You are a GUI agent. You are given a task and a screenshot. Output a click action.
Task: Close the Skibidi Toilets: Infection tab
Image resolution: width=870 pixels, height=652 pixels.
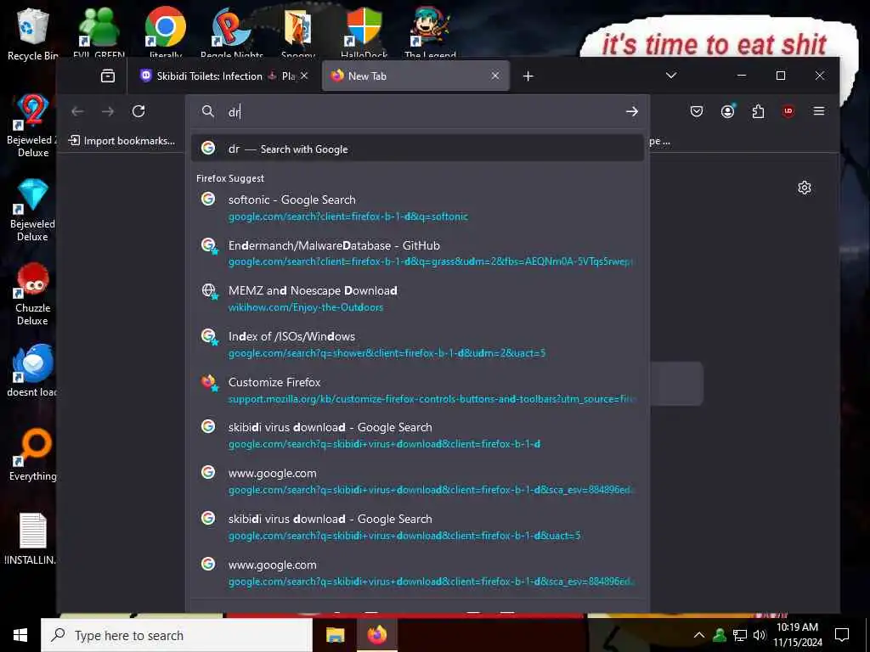(x=304, y=76)
